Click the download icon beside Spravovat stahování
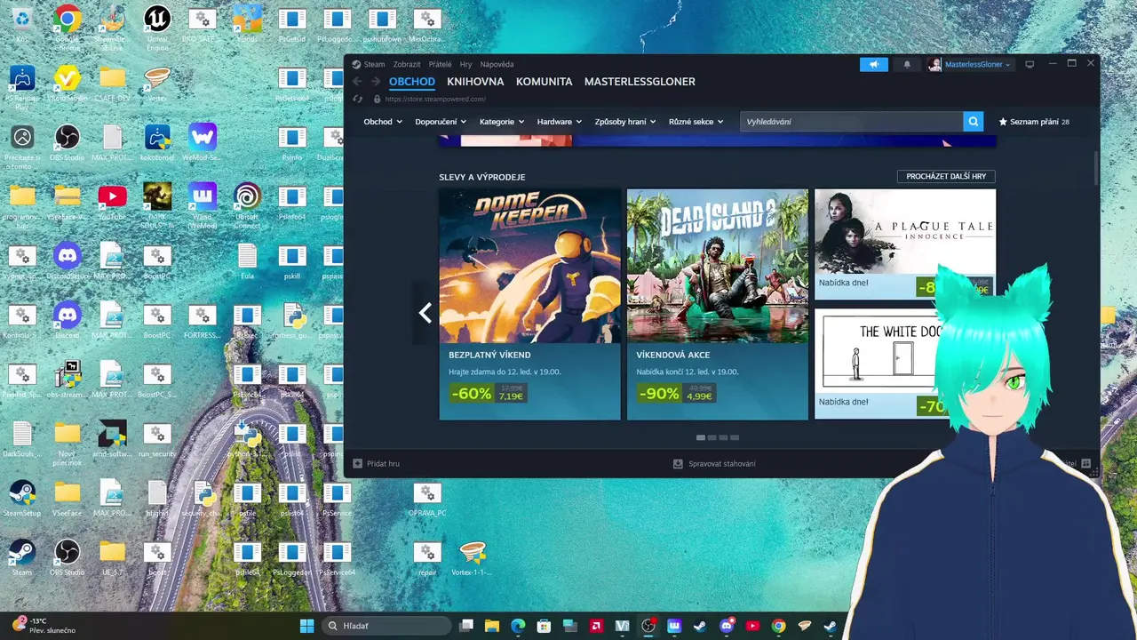The height and width of the screenshot is (640, 1137). 678,463
